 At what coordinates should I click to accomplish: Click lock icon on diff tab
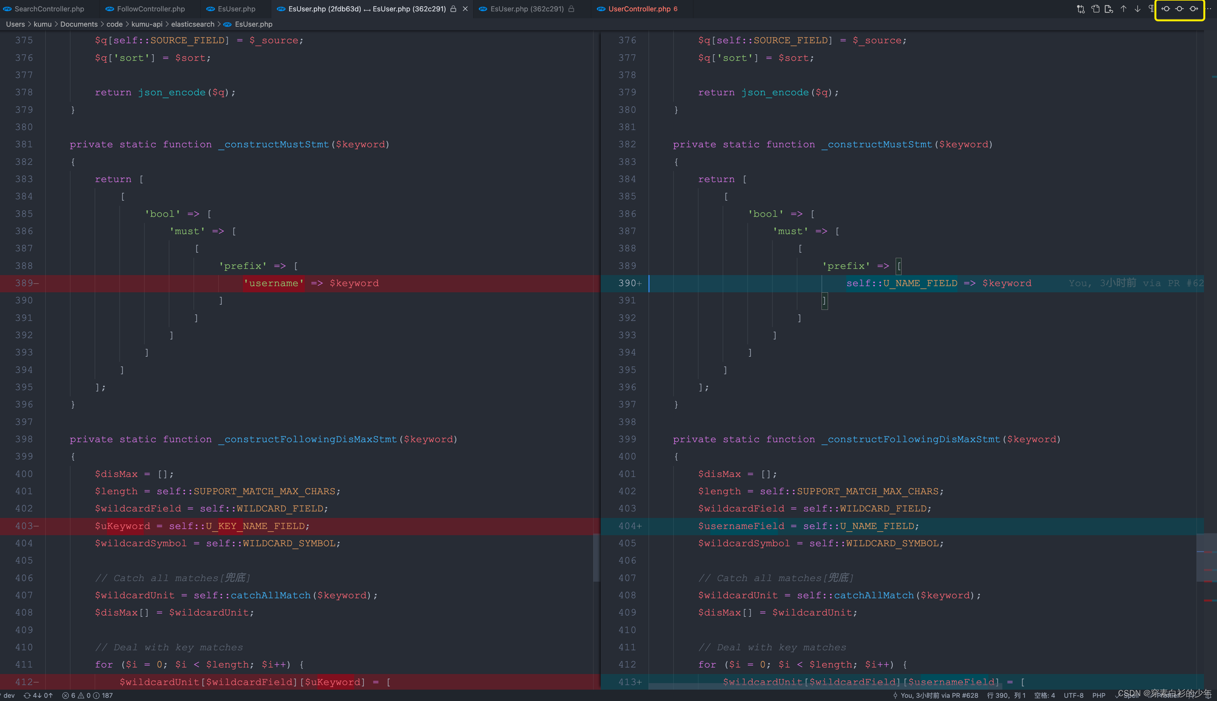(x=453, y=9)
